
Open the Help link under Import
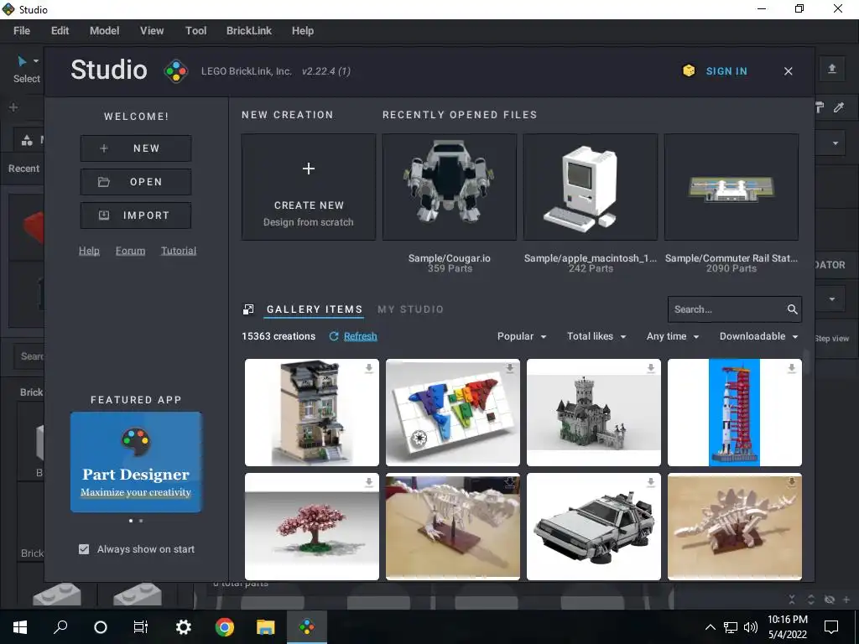(89, 251)
